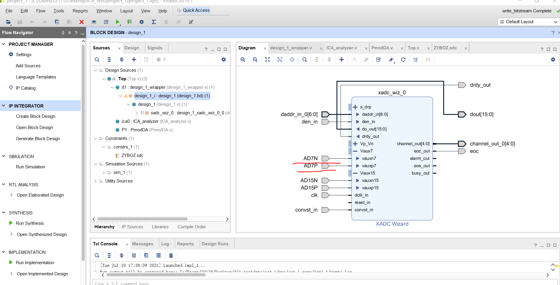Open Diagram panel settings gear
This screenshot has height=285, width=560.
click(553, 59)
